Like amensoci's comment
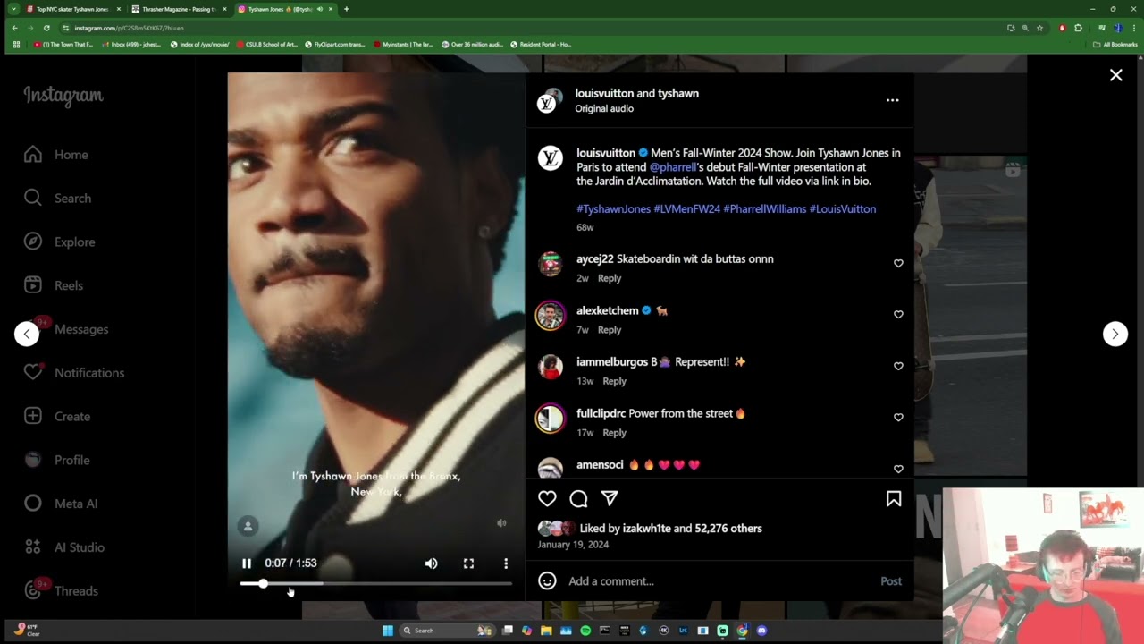The height and width of the screenshot is (644, 1144). point(898,469)
